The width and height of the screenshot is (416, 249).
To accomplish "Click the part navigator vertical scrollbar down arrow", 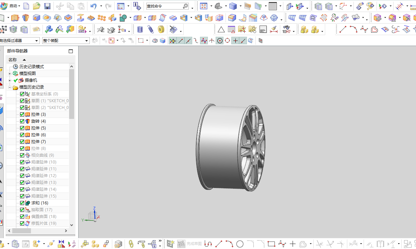I will pos(71,225).
